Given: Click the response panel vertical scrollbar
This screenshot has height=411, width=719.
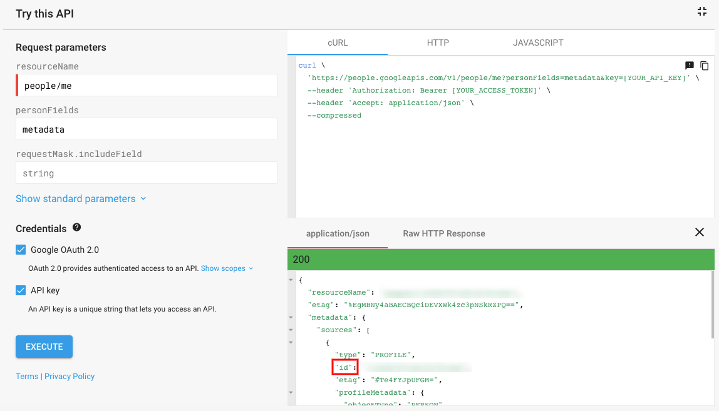Looking at the screenshot, I should click(713, 305).
